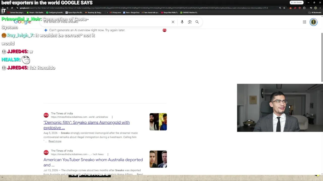Open more options for the Asmongold result
Image resolution: width=323 pixels, height=181 pixels.
(x=112, y=117)
